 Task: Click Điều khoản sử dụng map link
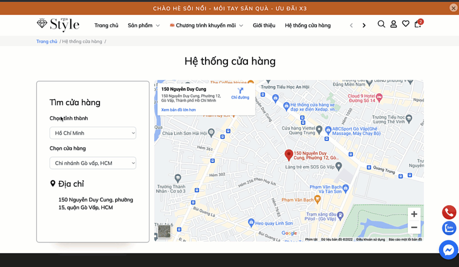point(371,239)
